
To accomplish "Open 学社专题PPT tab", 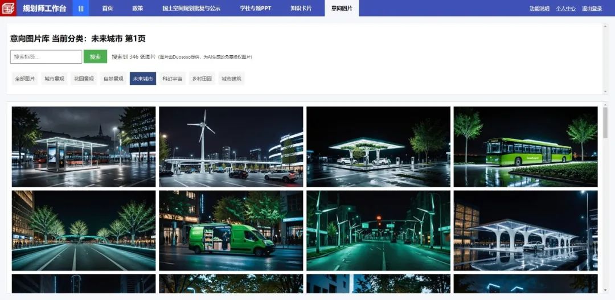I will click(x=255, y=8).
